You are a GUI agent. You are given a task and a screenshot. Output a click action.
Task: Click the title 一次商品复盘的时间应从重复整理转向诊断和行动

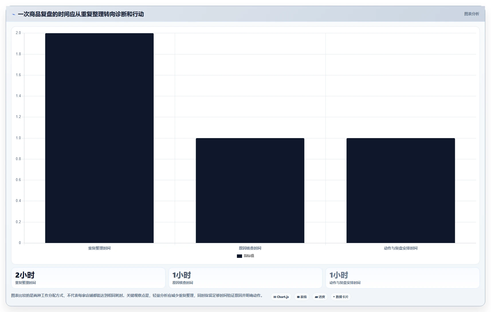81,14
